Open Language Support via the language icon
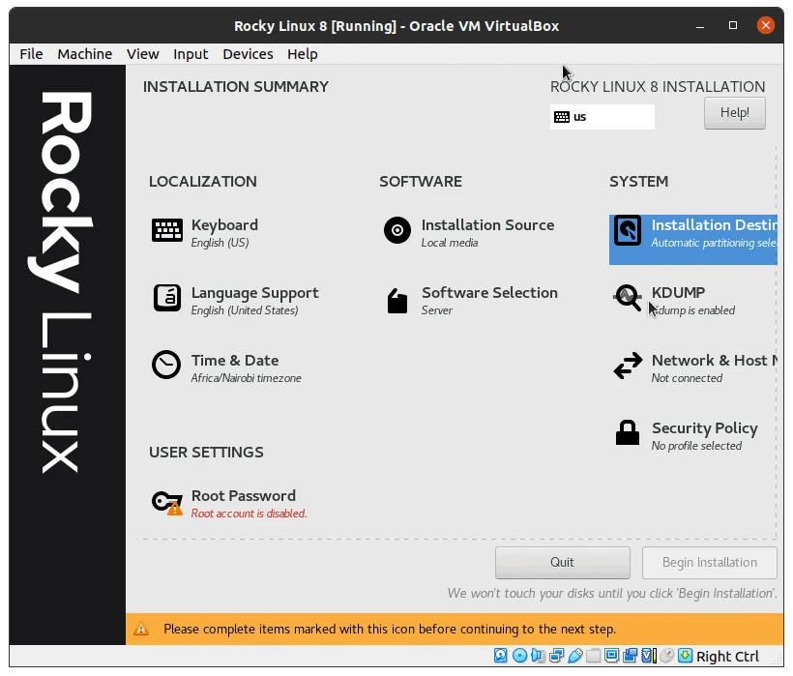The width and height of the screenshot is (793, 676). pyautogui.click(x=166, y=298)
